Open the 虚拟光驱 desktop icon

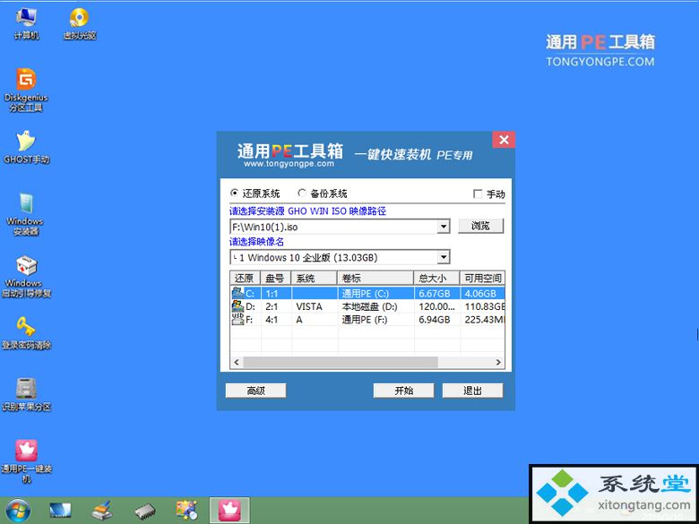(80, 23)
